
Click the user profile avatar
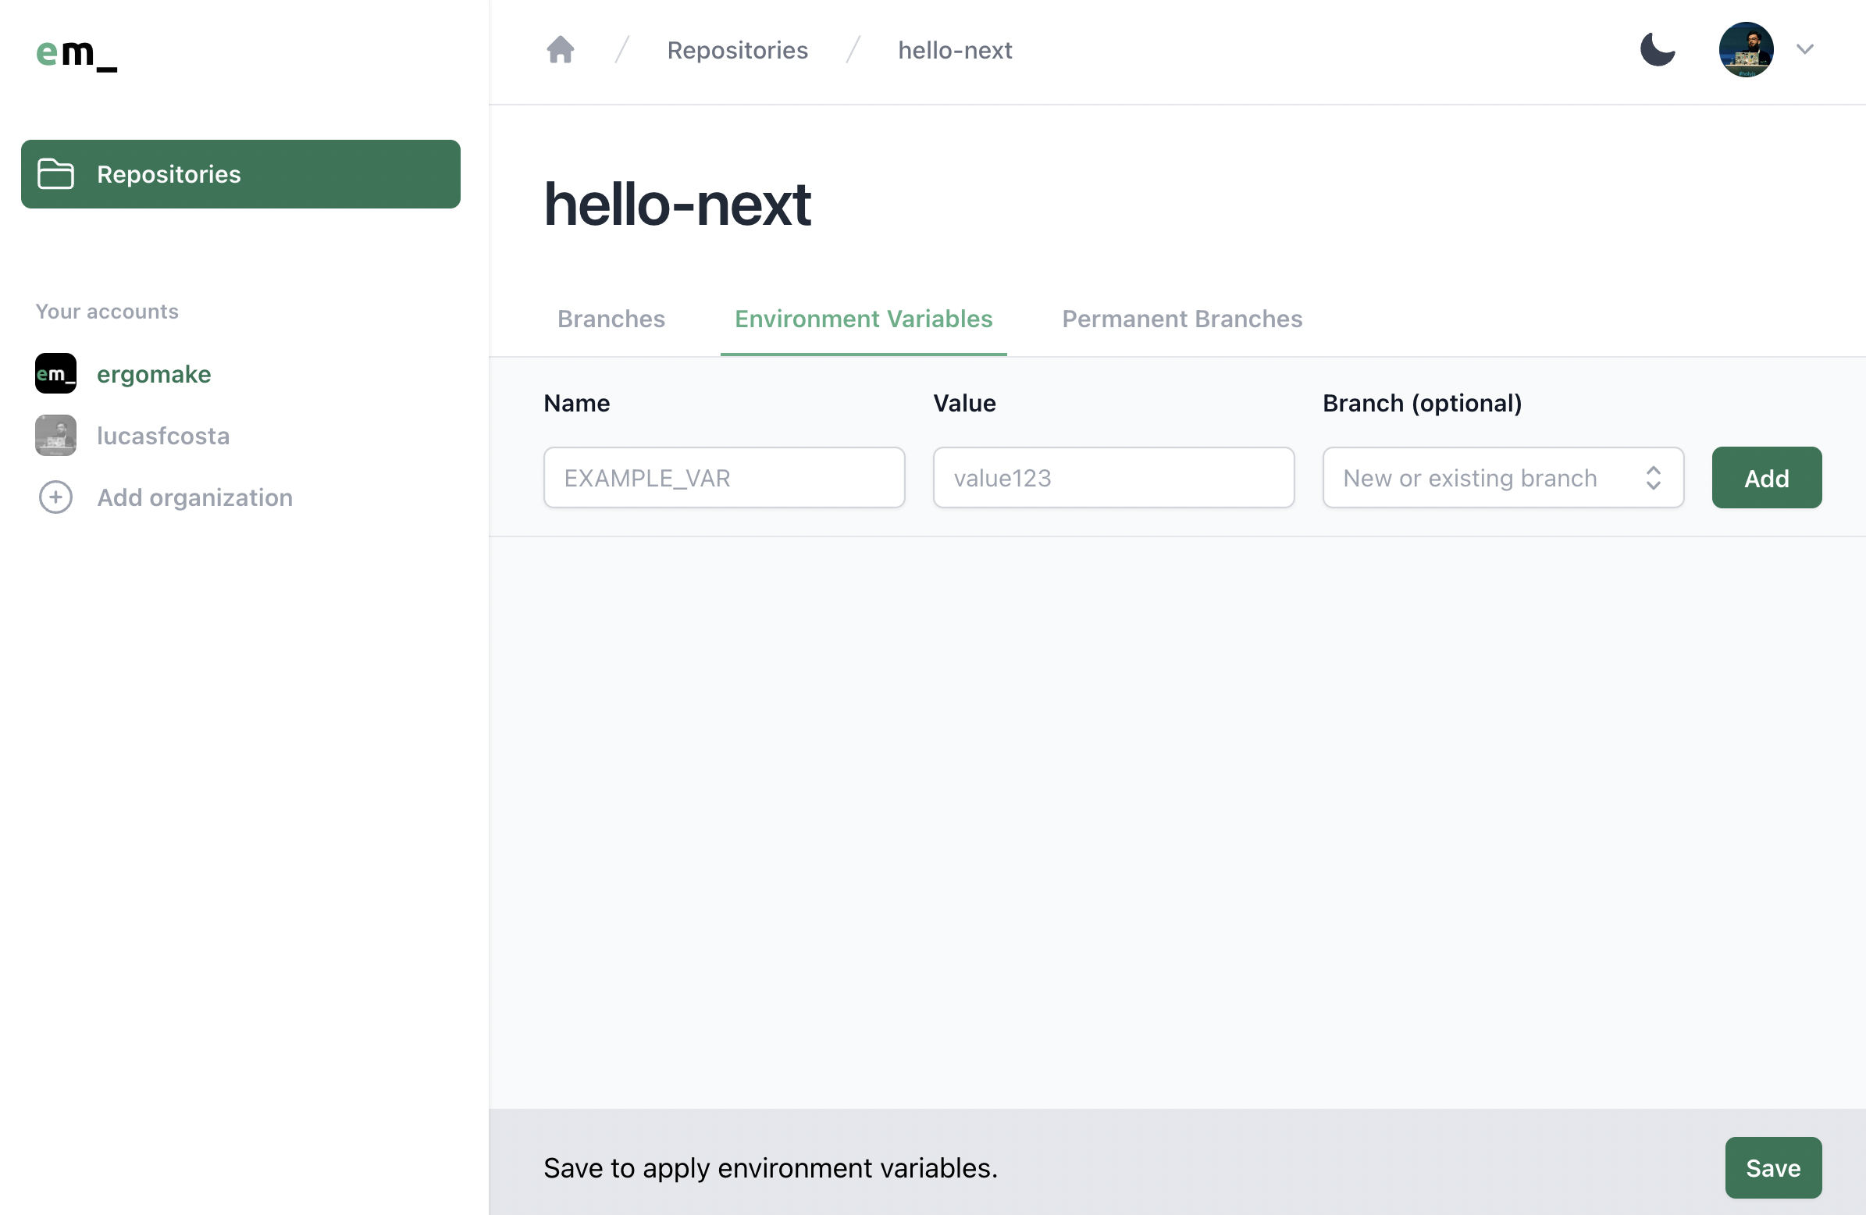[1745, 50]
